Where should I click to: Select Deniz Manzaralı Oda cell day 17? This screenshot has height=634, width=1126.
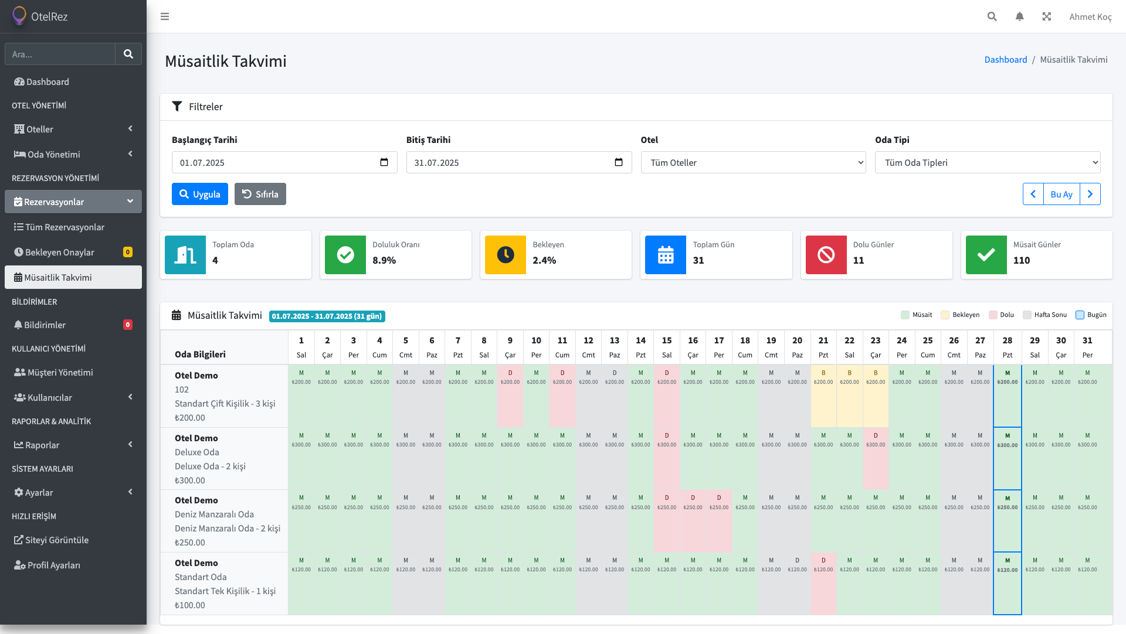point(719,521)
